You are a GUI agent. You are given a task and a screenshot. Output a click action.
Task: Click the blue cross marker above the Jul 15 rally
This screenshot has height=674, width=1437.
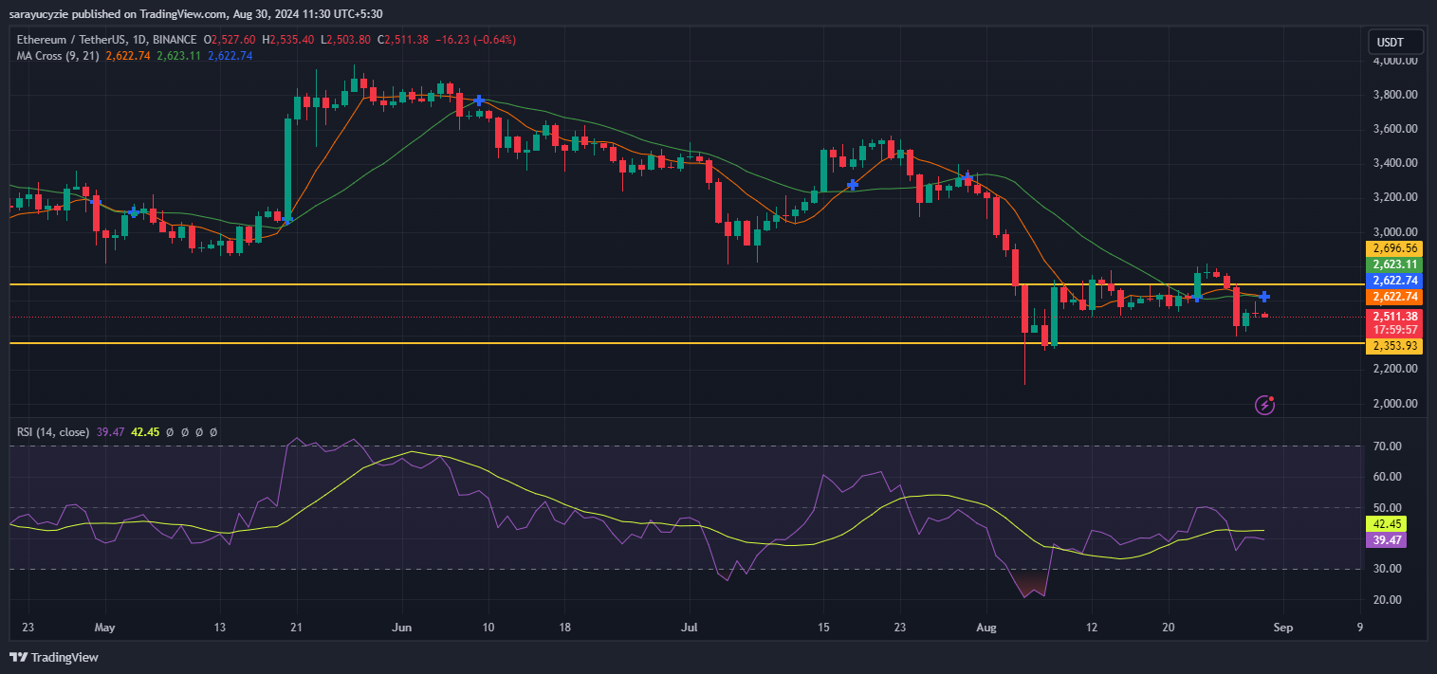tap(852, 184)
